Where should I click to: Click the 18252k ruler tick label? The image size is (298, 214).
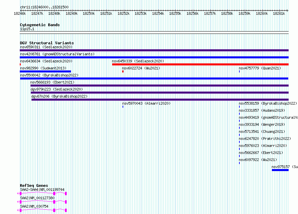click(124, 13)
